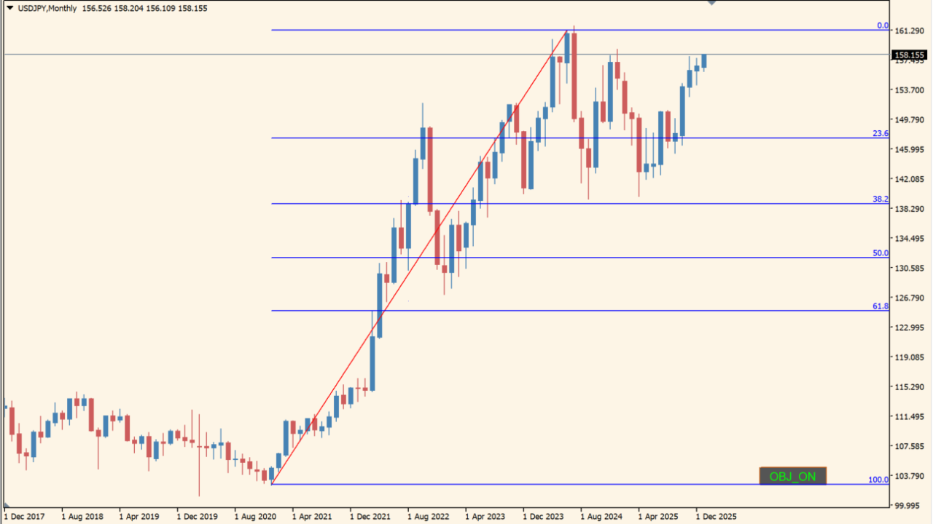933x524 pixels.
Task: Toggle the green OBJ_ON button
Action: click(x=792, y=477)
